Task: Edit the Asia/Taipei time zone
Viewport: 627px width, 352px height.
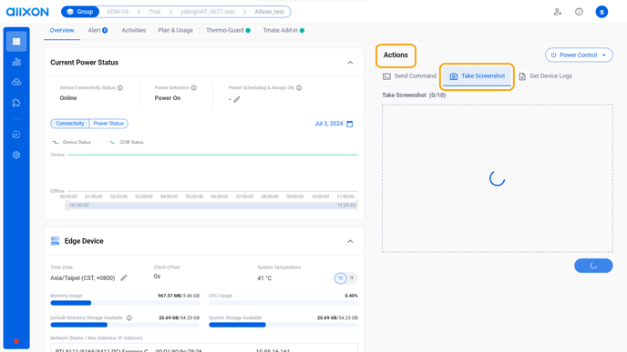Action: tap(124, 277)
